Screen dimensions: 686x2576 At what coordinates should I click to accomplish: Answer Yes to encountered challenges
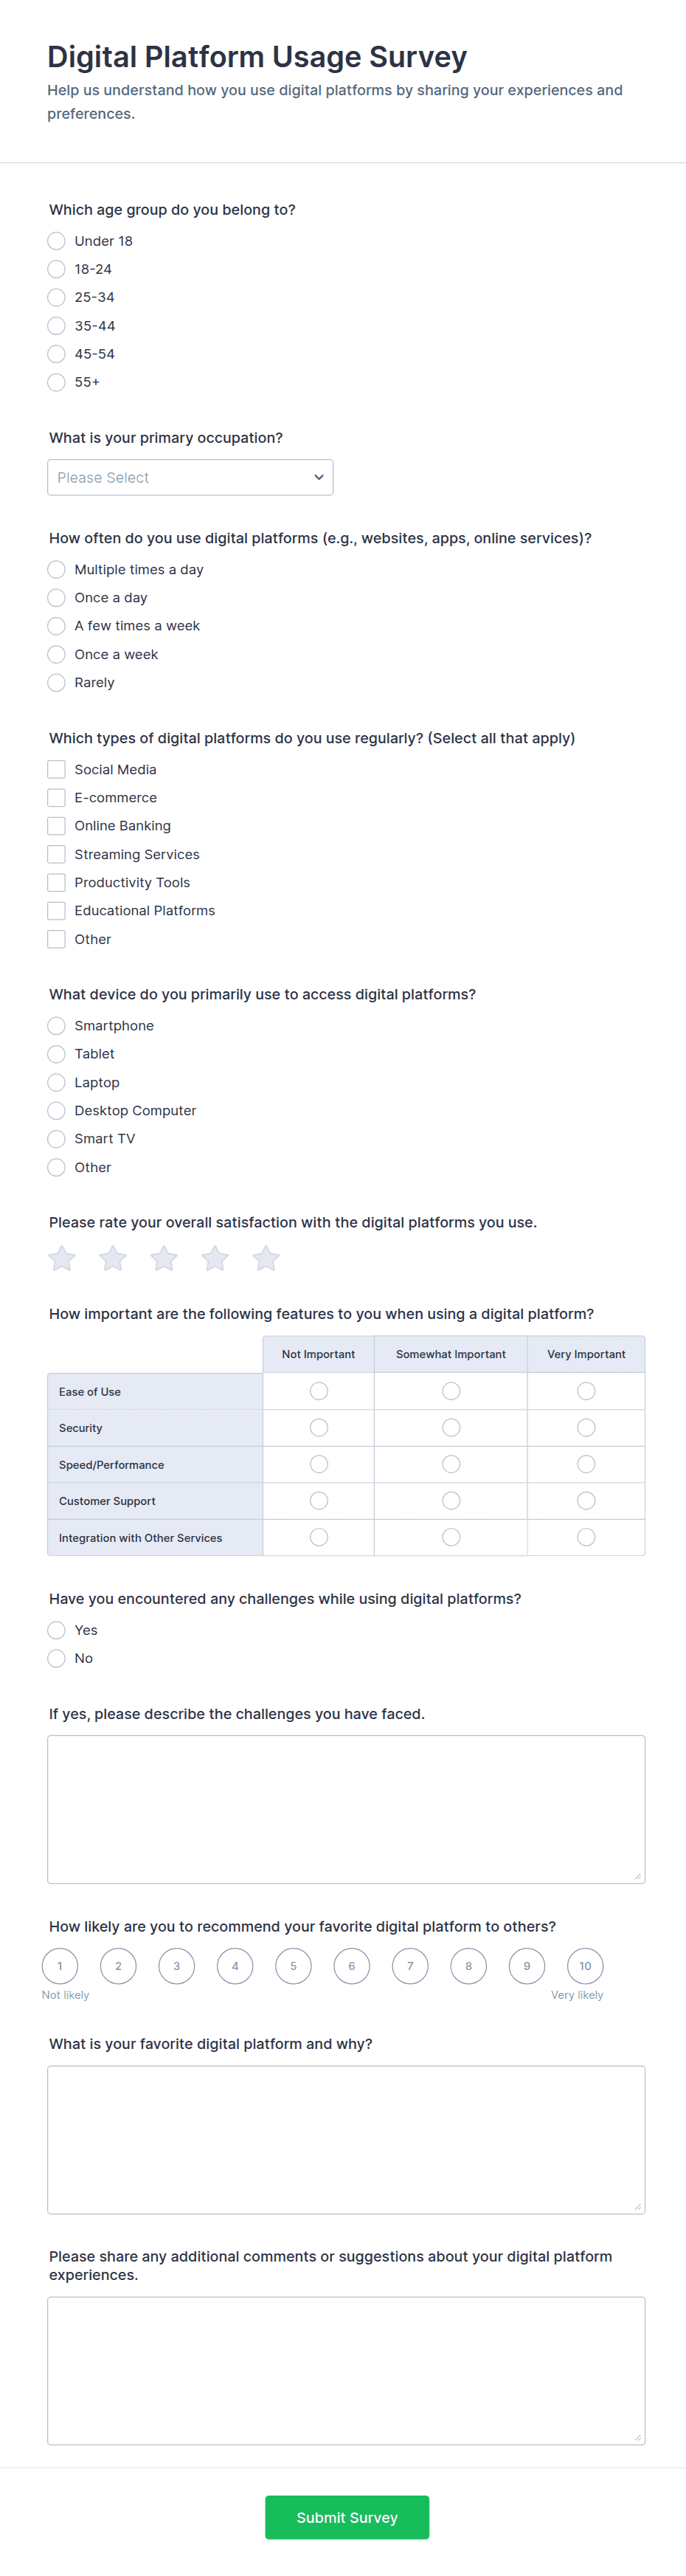[57, 1630]
